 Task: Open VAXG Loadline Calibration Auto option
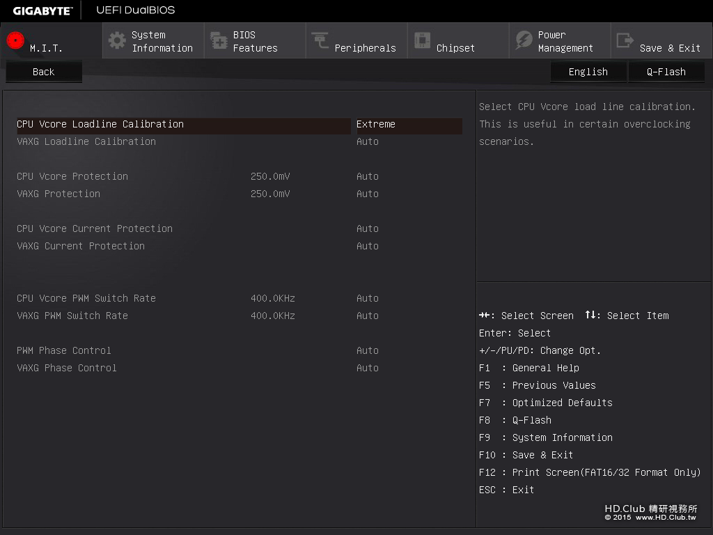click(x=368, y=141)
